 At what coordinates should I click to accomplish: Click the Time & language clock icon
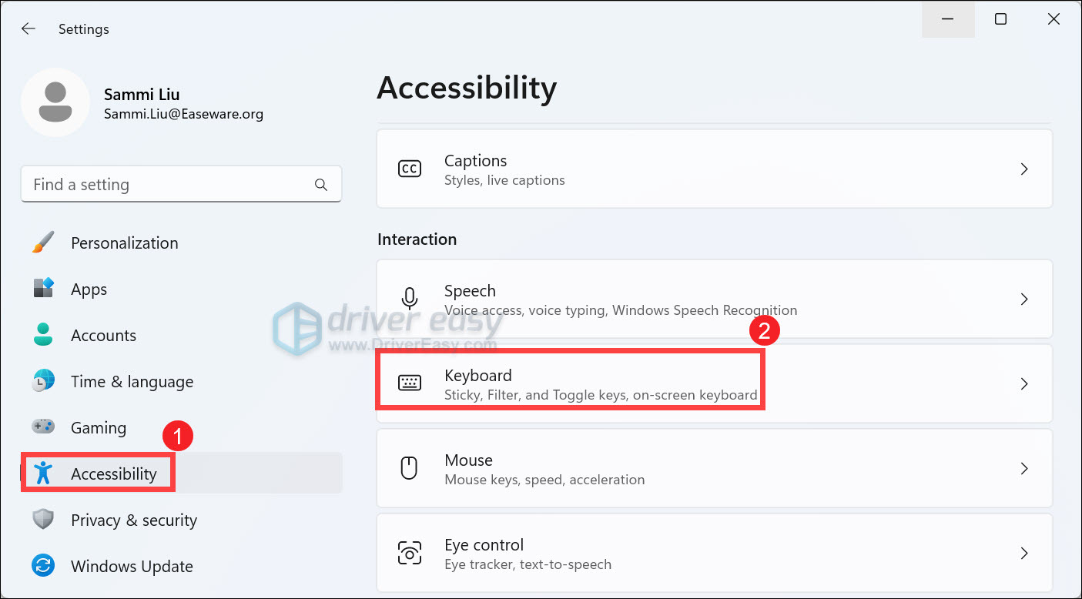[43, 380]
